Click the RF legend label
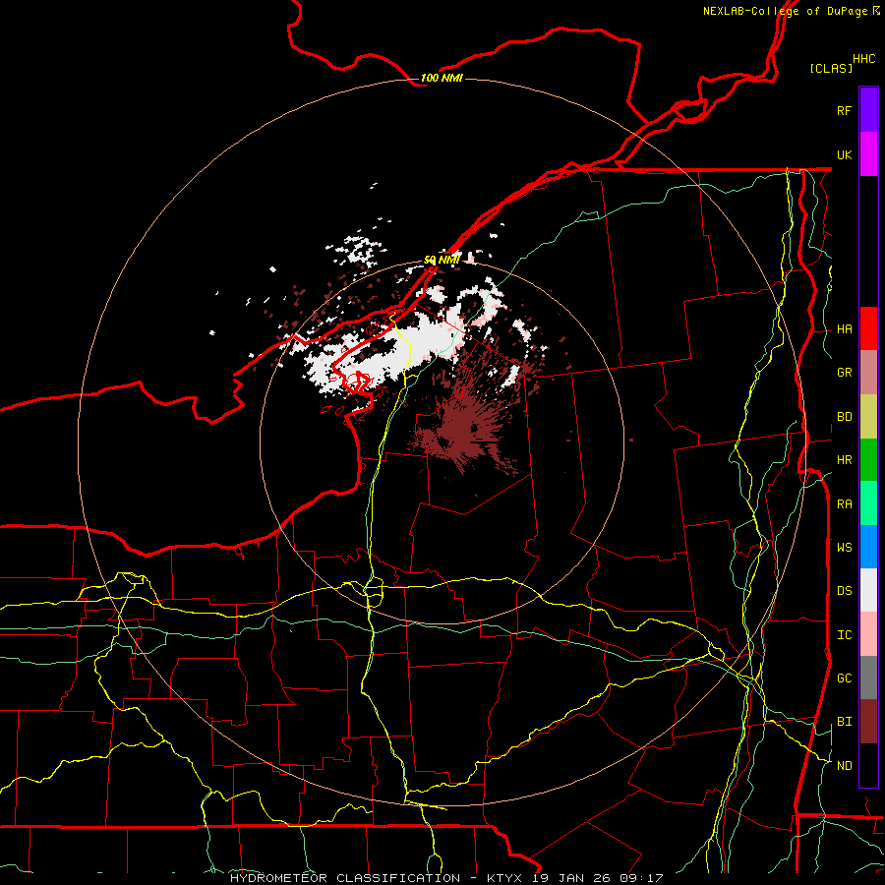The image size is (885, 885). pyautogui.click(x=844, y=110)
